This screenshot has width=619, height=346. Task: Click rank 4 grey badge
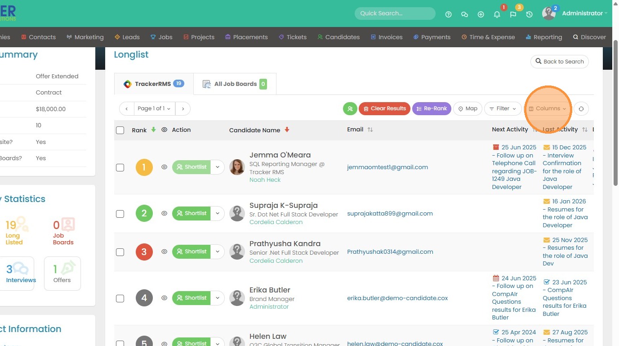pyautogui.click(x=144, y=298)
